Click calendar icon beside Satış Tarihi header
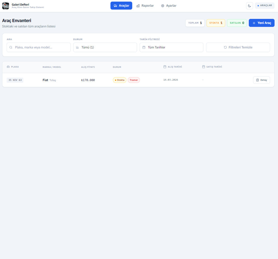This screenshot has height=259, width=278. click(204, 67)
